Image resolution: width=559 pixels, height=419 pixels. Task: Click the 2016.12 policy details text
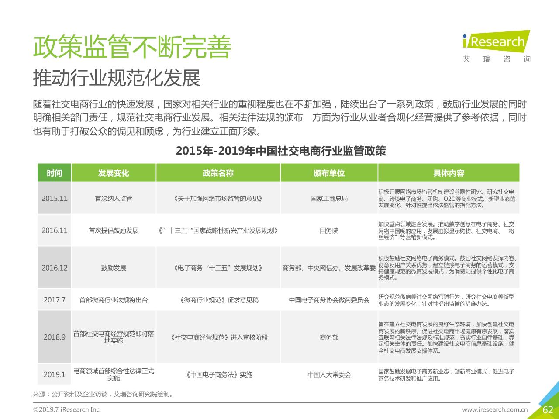(x=447, y=268)
